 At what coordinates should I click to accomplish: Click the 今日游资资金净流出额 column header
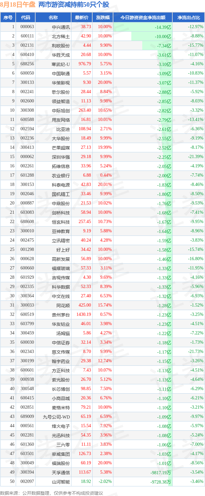(x=143, y=18)
